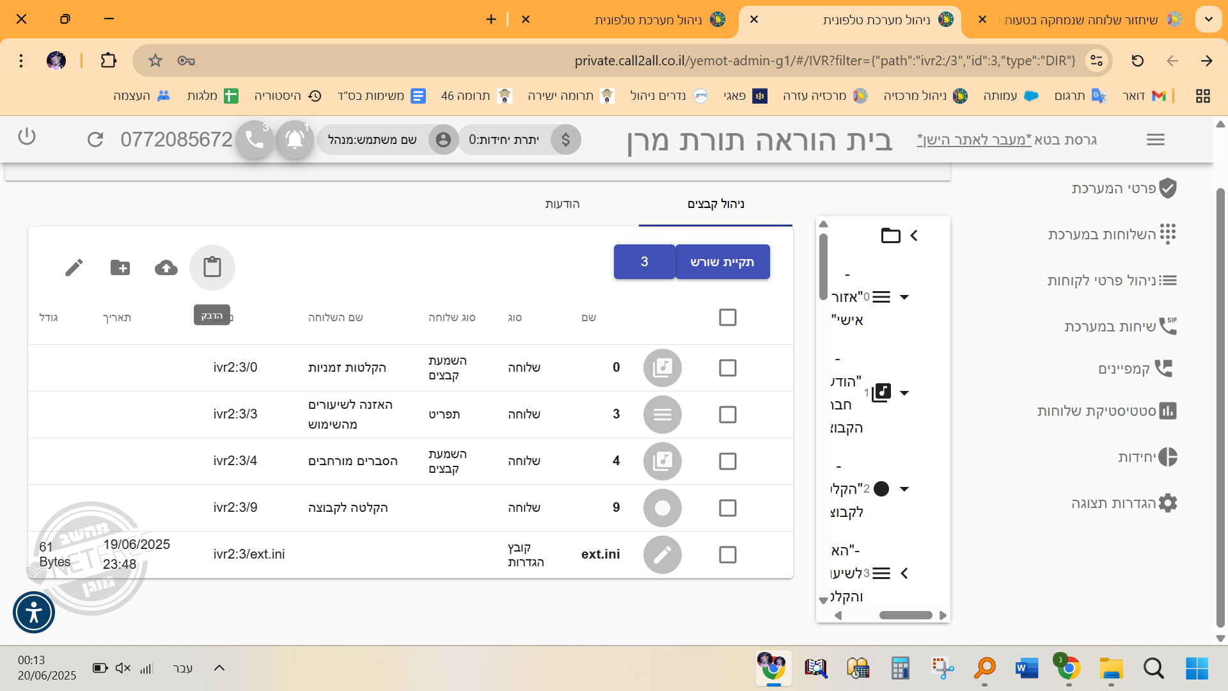The width and height of the screenshot is (1228, 691).
Task: Expand tree item 0 dropdown arrow
Action: click(x=904, y=297)
